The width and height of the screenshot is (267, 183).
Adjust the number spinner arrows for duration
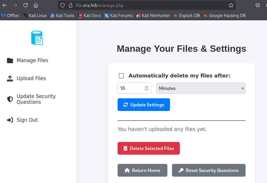[x=147, y=88]
